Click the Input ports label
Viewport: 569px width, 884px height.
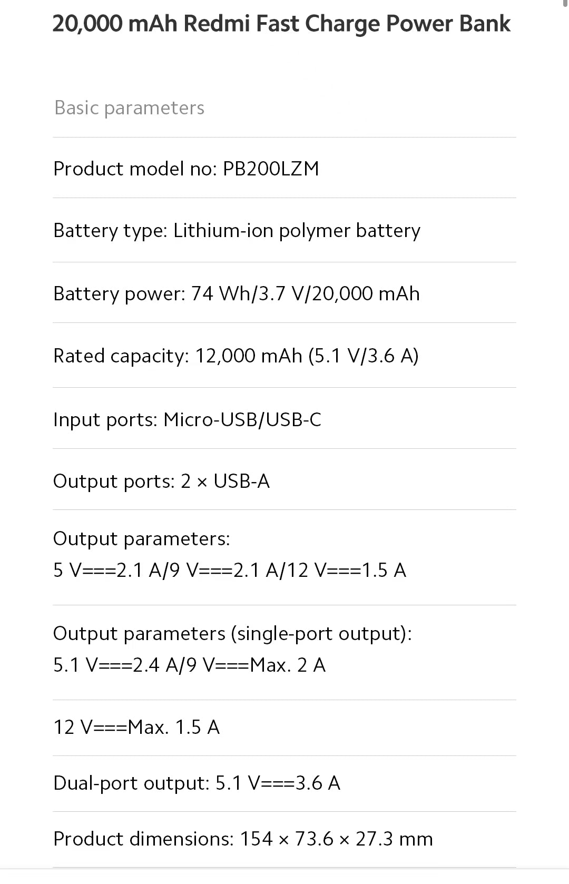pos(105,420)
